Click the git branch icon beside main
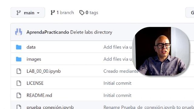The height and width of the screenshot is (109, 194). (18, 13)
